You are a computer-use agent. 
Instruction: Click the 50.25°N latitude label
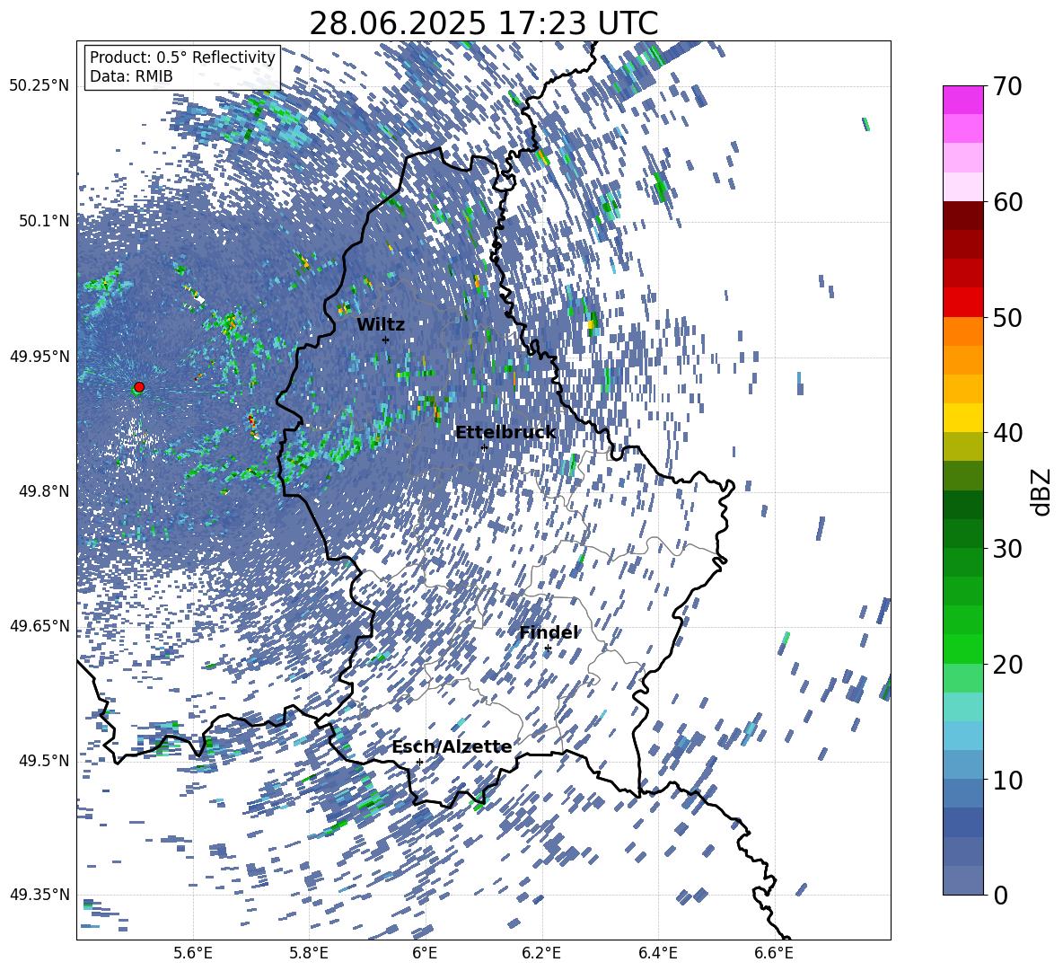(x=39, y=86)
